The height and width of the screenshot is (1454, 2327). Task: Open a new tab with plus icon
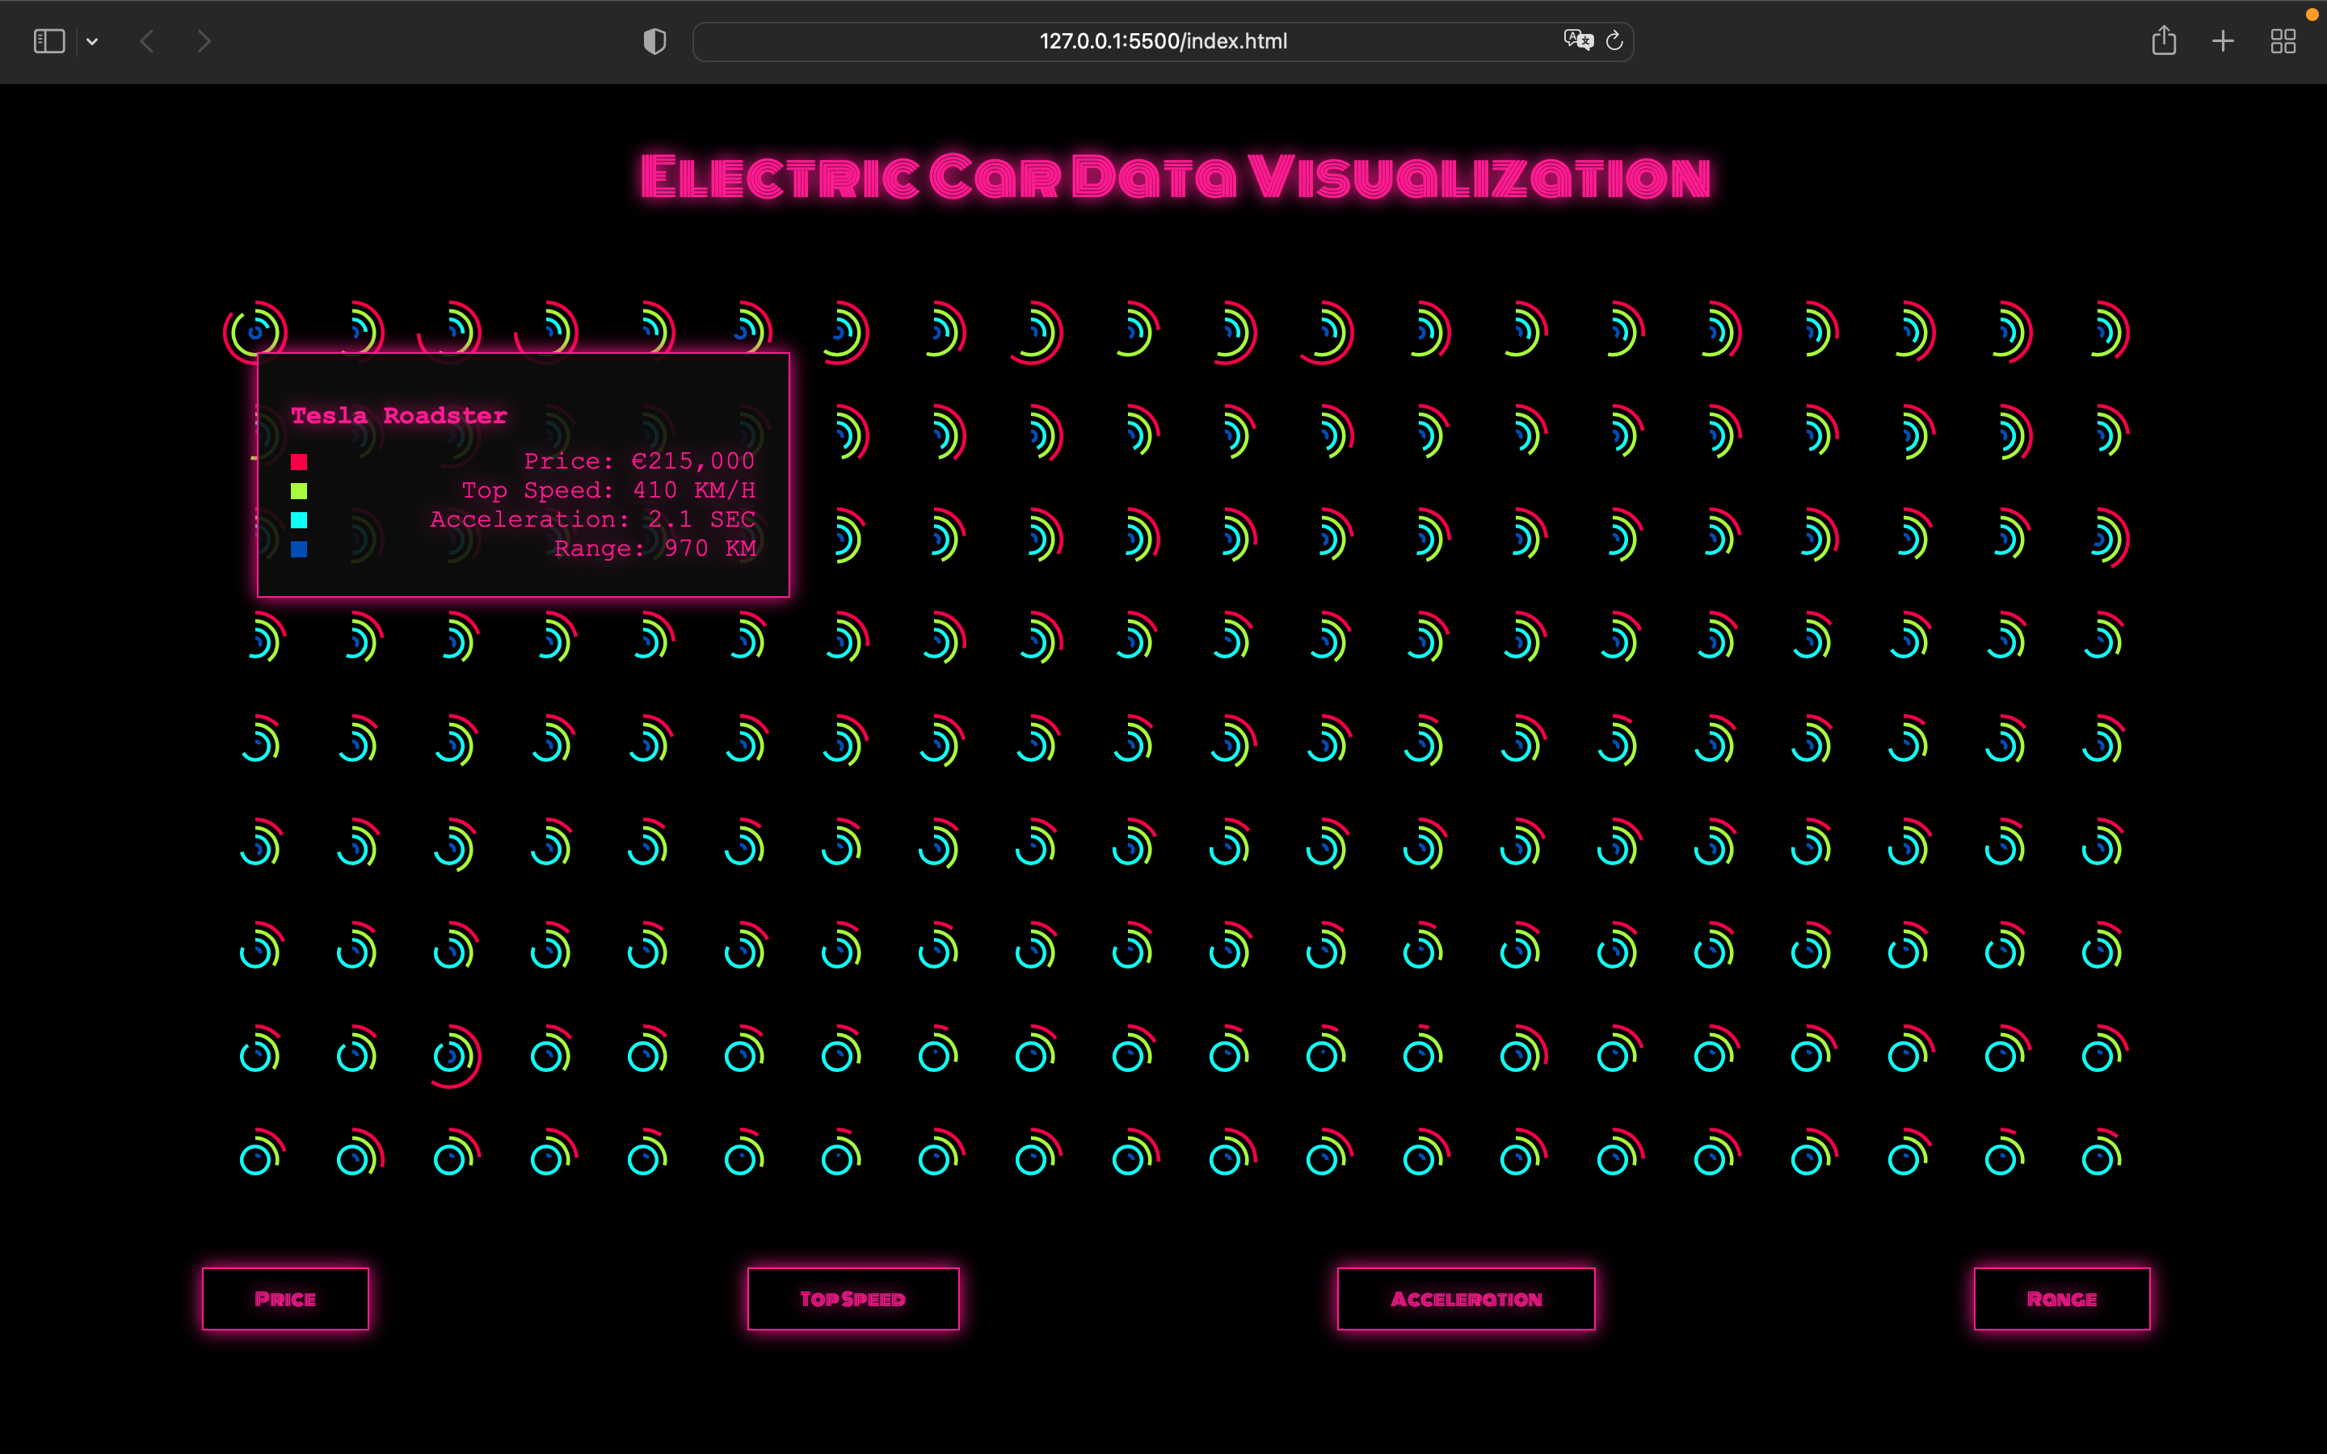tap(2223, 41)
